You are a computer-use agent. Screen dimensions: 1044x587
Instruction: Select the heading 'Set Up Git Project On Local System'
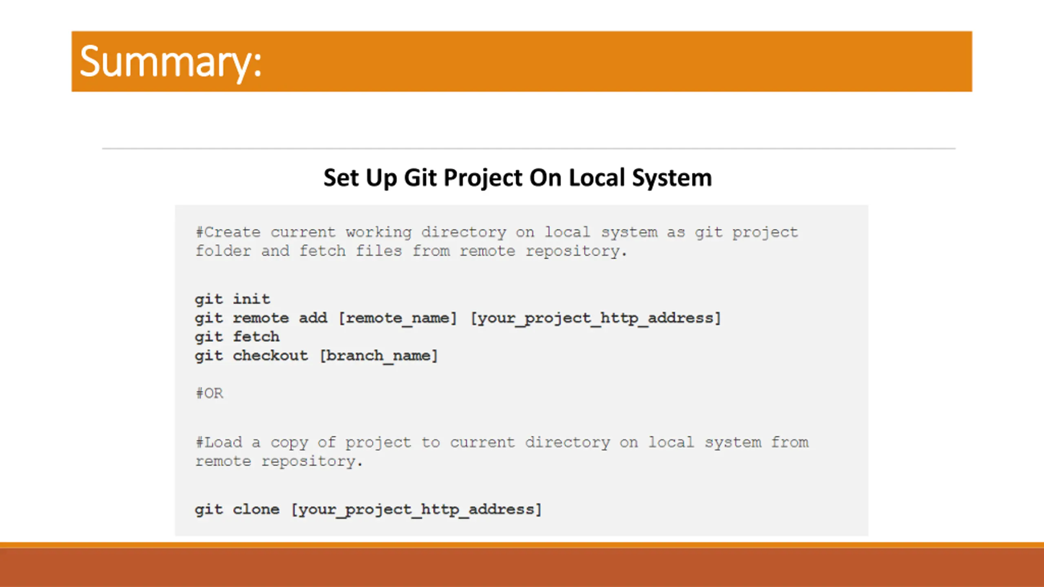point(518,178)
